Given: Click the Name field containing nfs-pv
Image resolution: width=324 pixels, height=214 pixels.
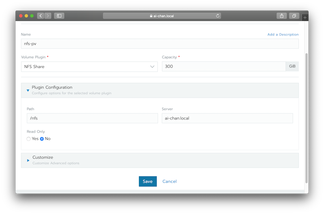Looking at the screenshot, I should pos(160,44).
